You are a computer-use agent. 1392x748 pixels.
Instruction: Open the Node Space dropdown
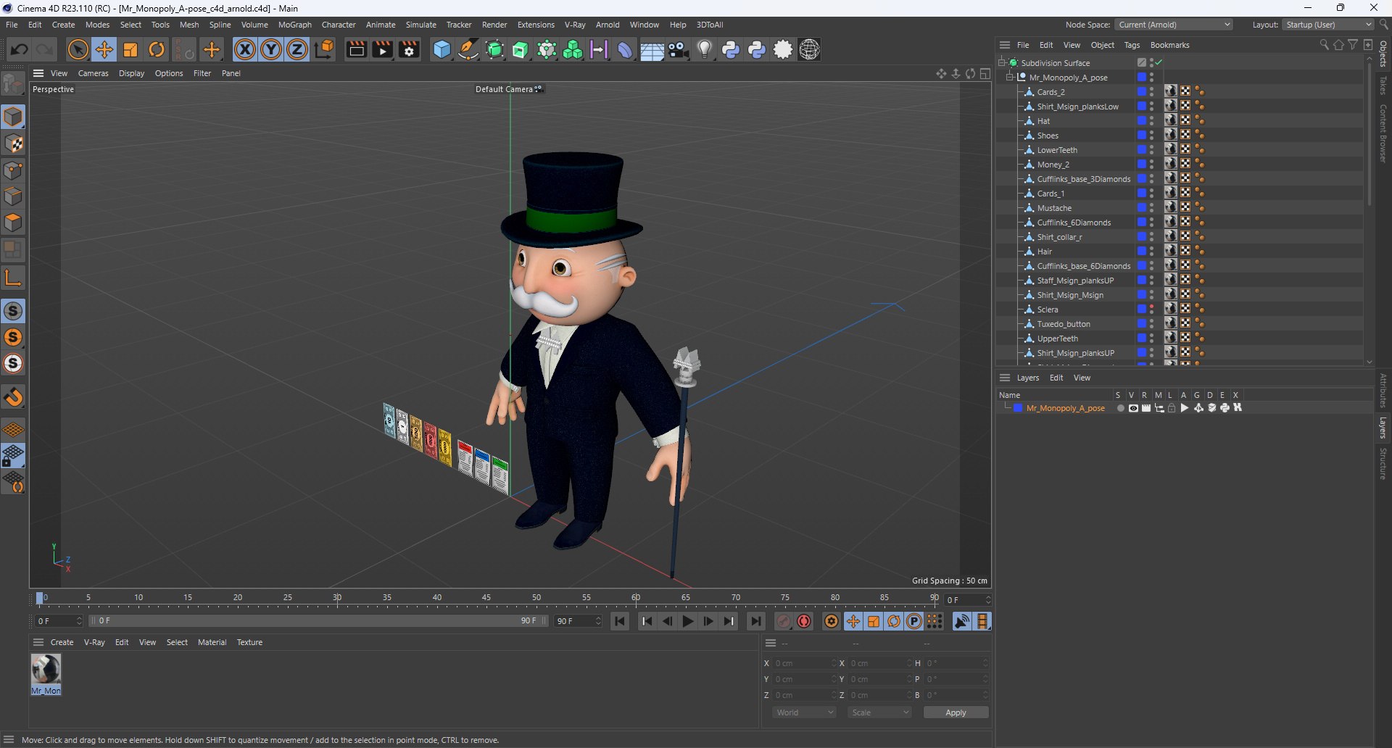pyautogui.click(x=1174, y=25)
